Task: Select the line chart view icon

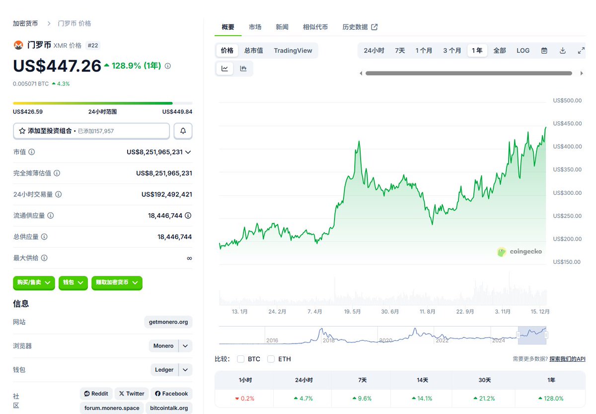Action: pyautogui.click(x=224, y=69)
